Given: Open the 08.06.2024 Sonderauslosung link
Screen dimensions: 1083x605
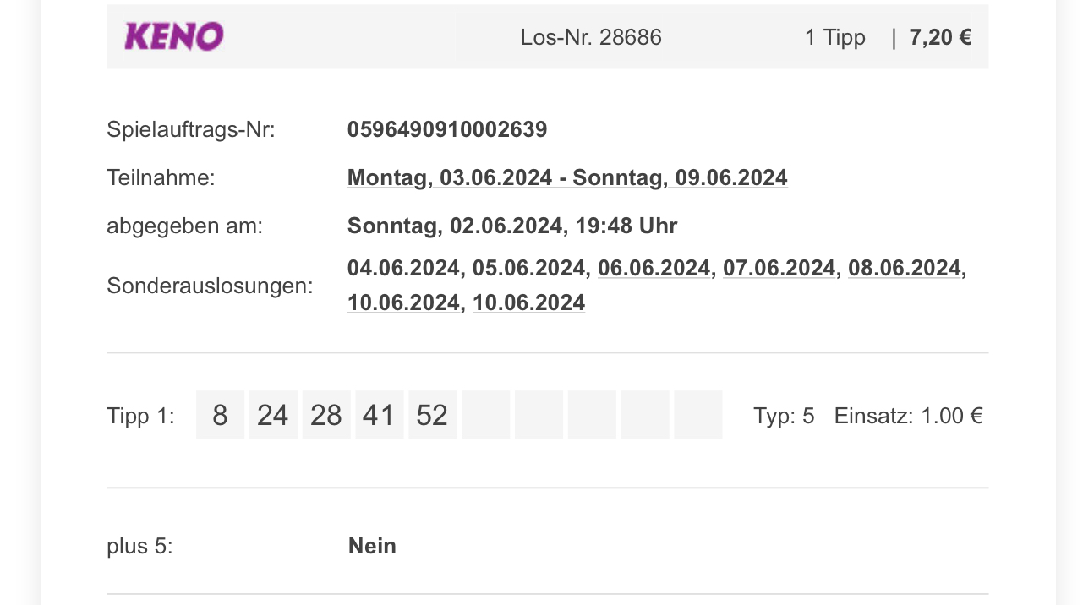Looking at the screenshot, I should 904,268.
